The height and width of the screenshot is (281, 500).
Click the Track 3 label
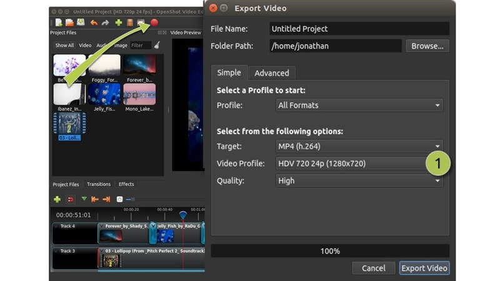[x=67, y=251]
